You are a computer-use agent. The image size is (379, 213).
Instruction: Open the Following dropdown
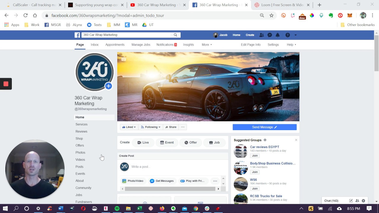click(x=151, y=127)
